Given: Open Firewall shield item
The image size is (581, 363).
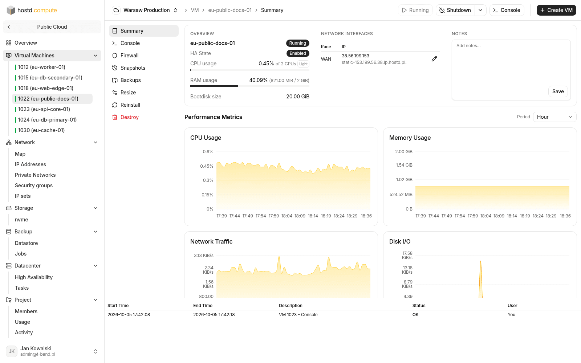Looking at the screenshot, I should 143,56.
